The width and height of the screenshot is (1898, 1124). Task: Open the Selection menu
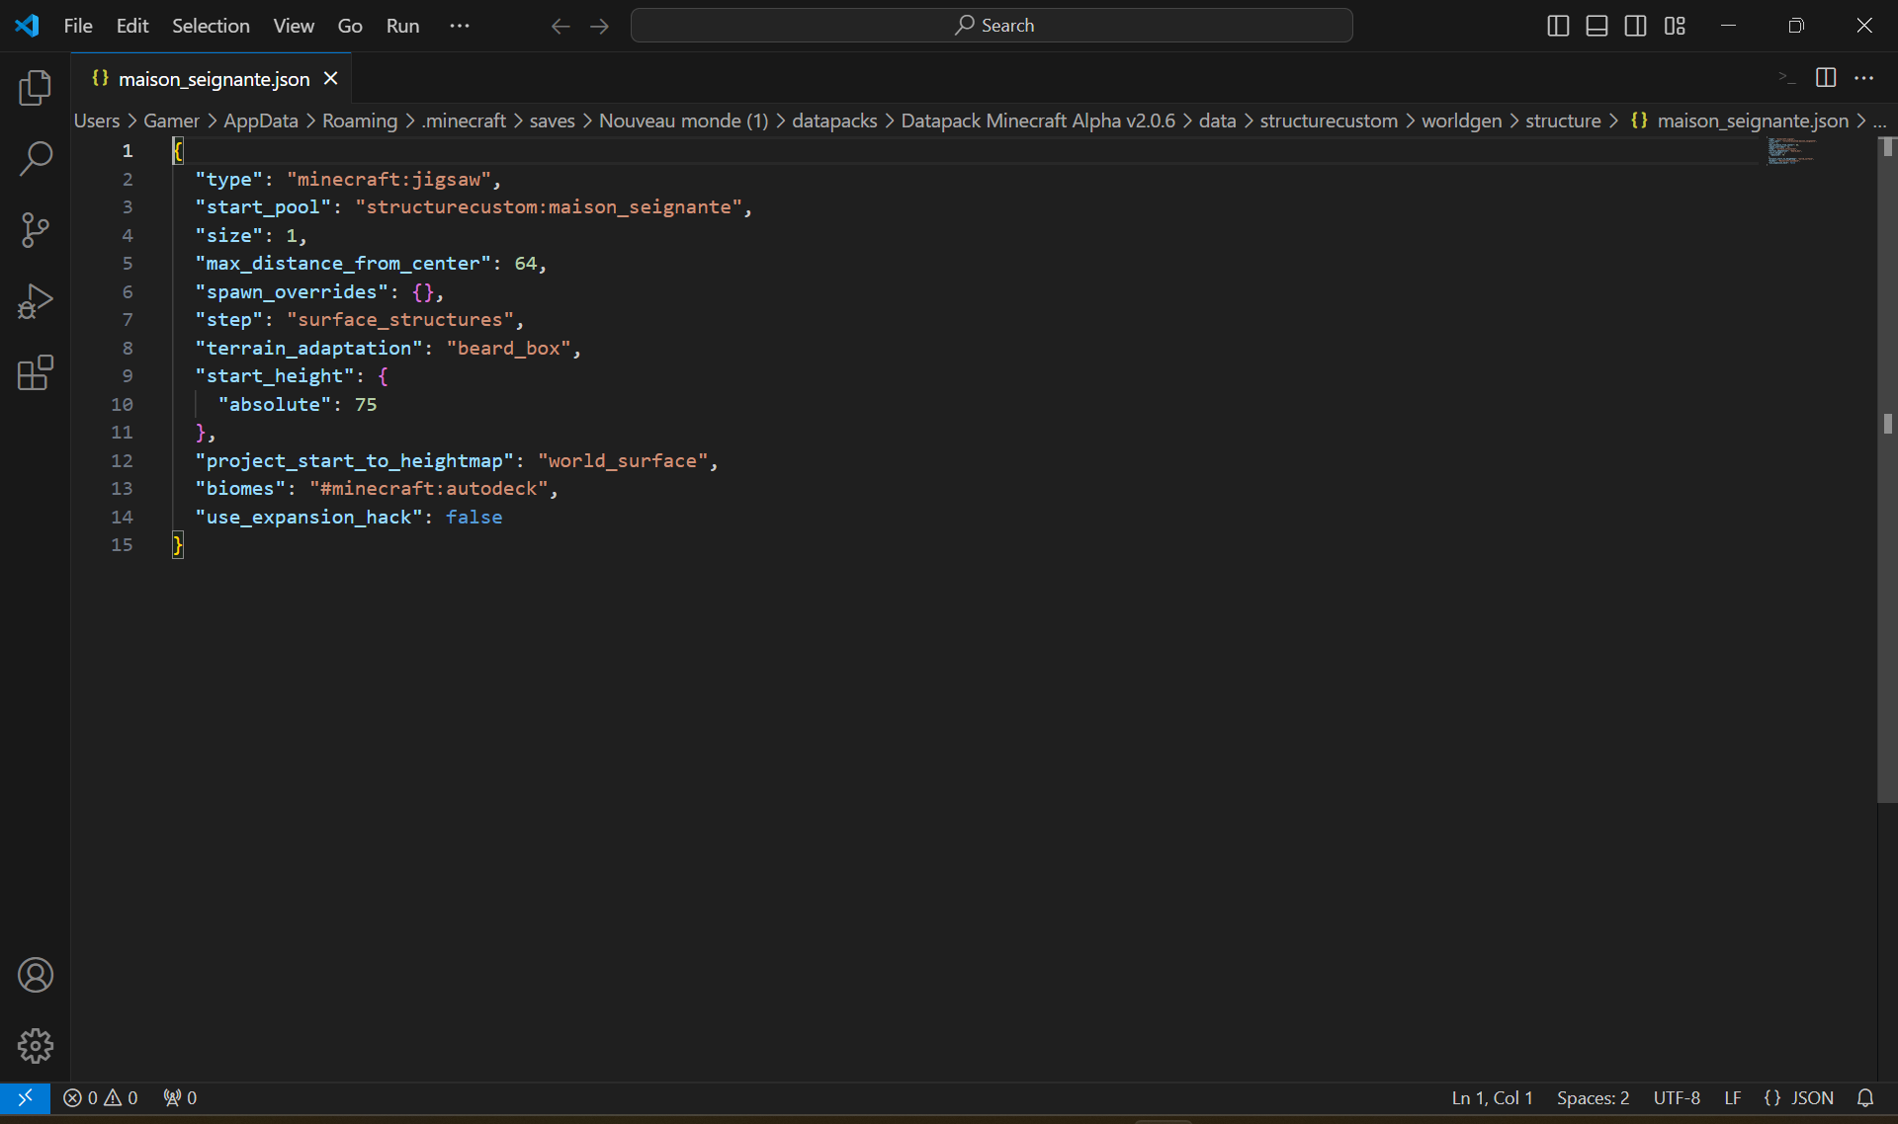point(211,26)
